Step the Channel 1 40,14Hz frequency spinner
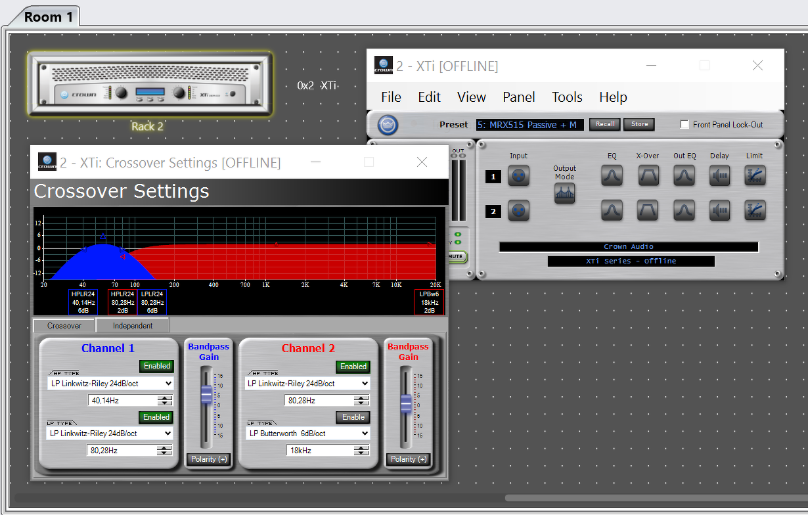Screen dimensions: 808x515 tap(165, 400)
